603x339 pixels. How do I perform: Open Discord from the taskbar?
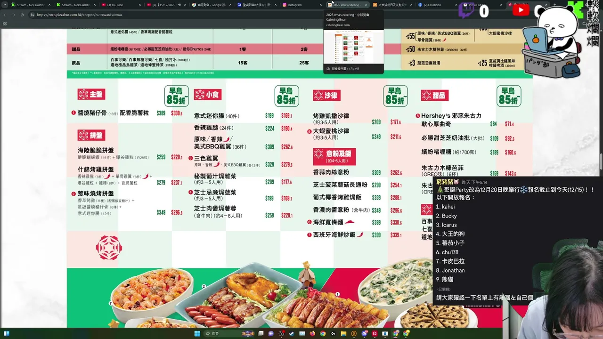pos(364,333)
